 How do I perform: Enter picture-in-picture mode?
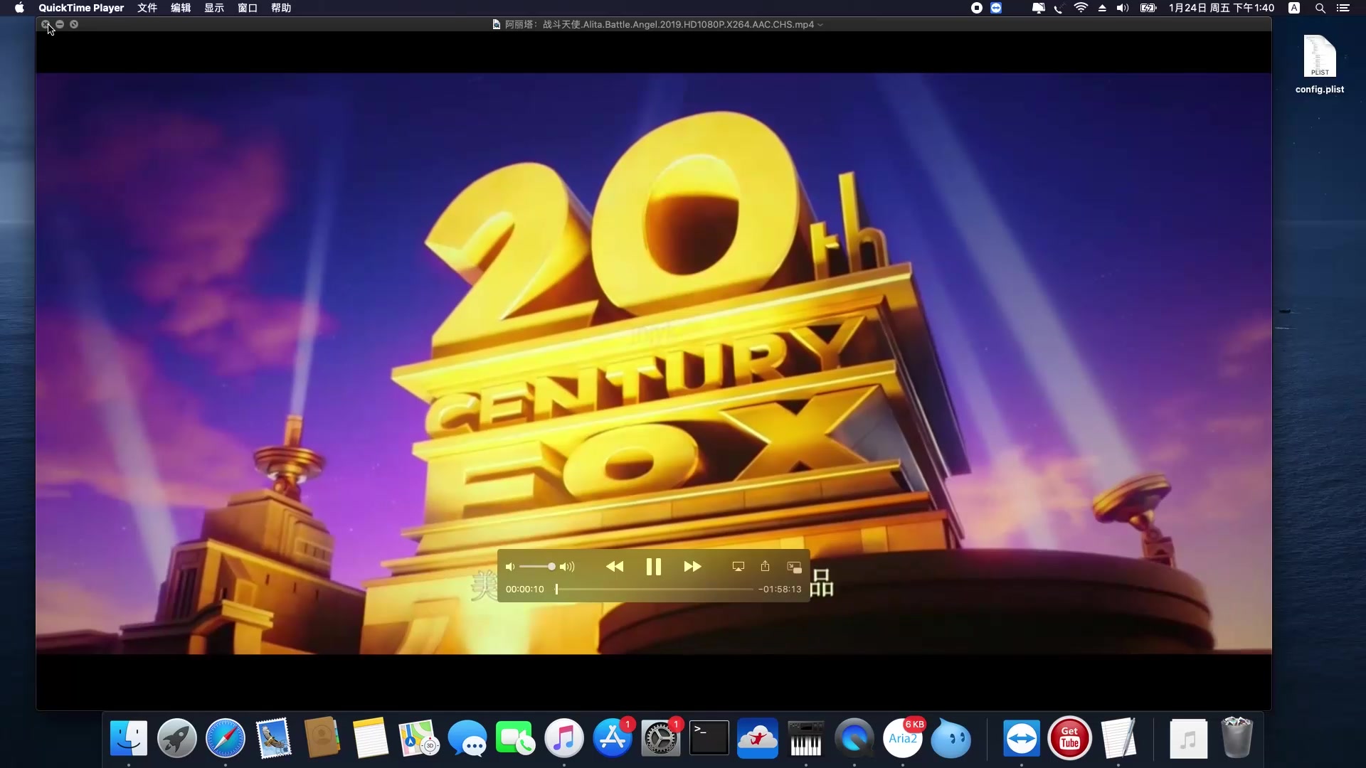click(794, 567)
